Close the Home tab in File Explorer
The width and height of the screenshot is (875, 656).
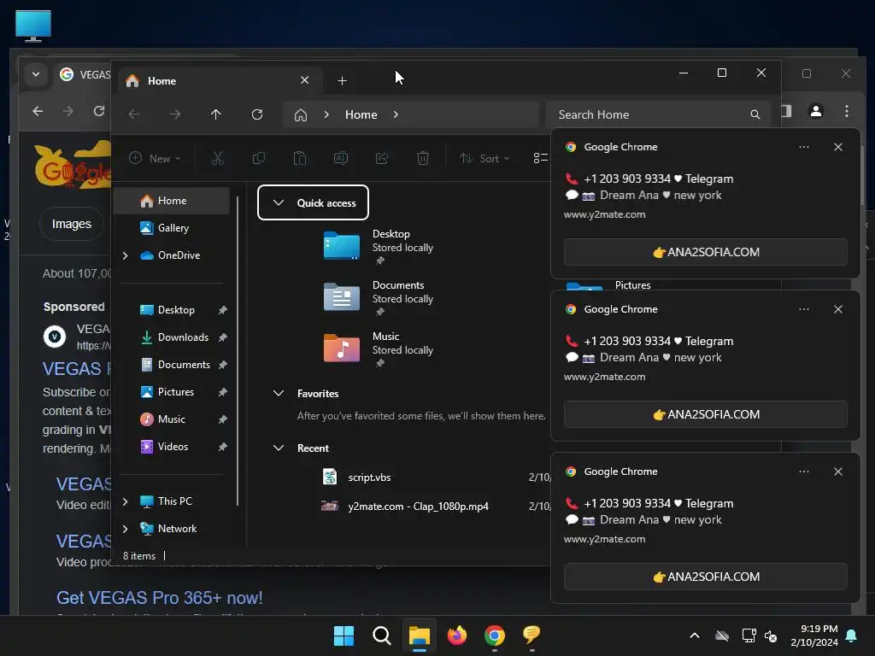tap(305, 80)
